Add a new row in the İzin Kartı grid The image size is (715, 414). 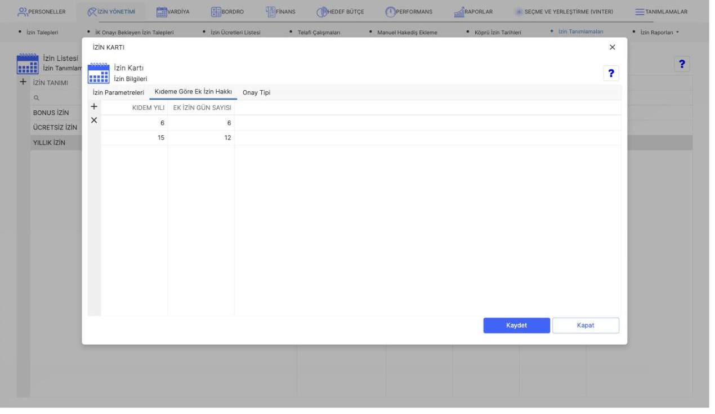coord(94,107)
